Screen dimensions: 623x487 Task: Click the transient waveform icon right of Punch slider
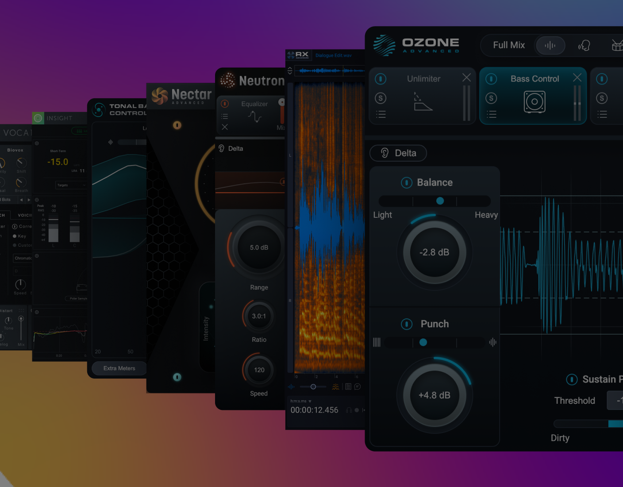(492, 342)
